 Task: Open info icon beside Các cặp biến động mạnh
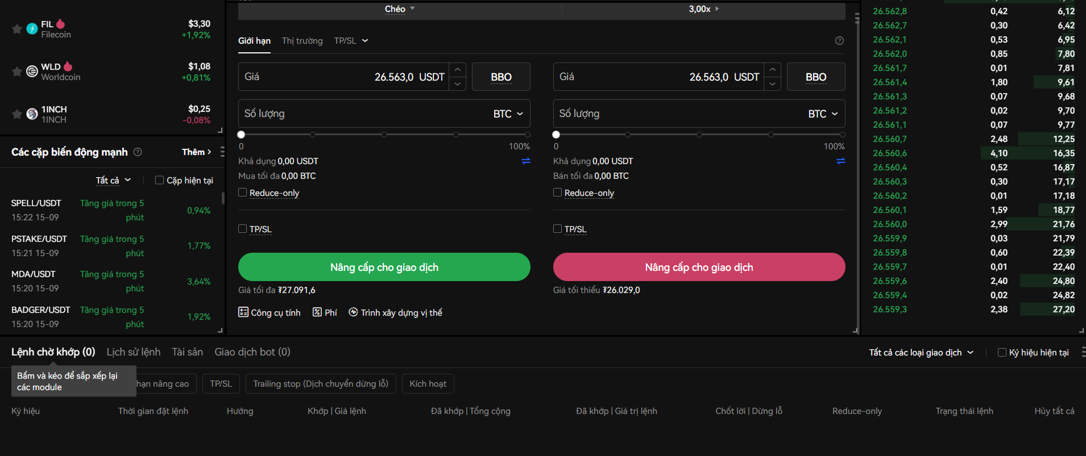click(x=138, y=152)
